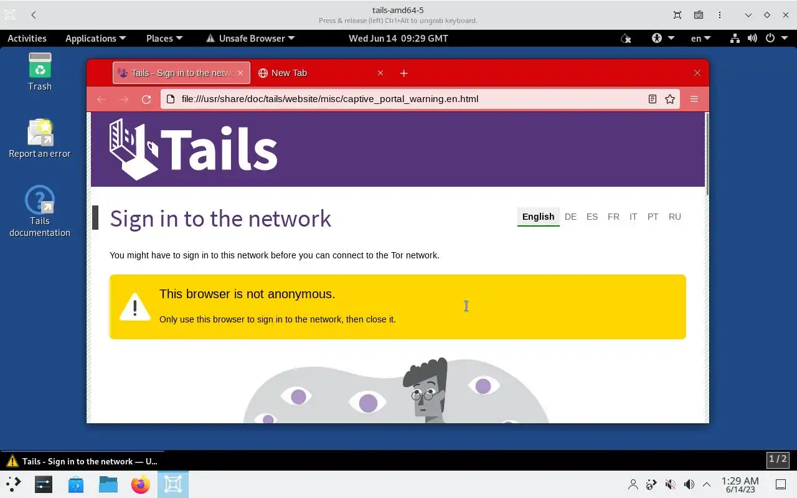Click the Tails logo in the page header

point(194,149)
